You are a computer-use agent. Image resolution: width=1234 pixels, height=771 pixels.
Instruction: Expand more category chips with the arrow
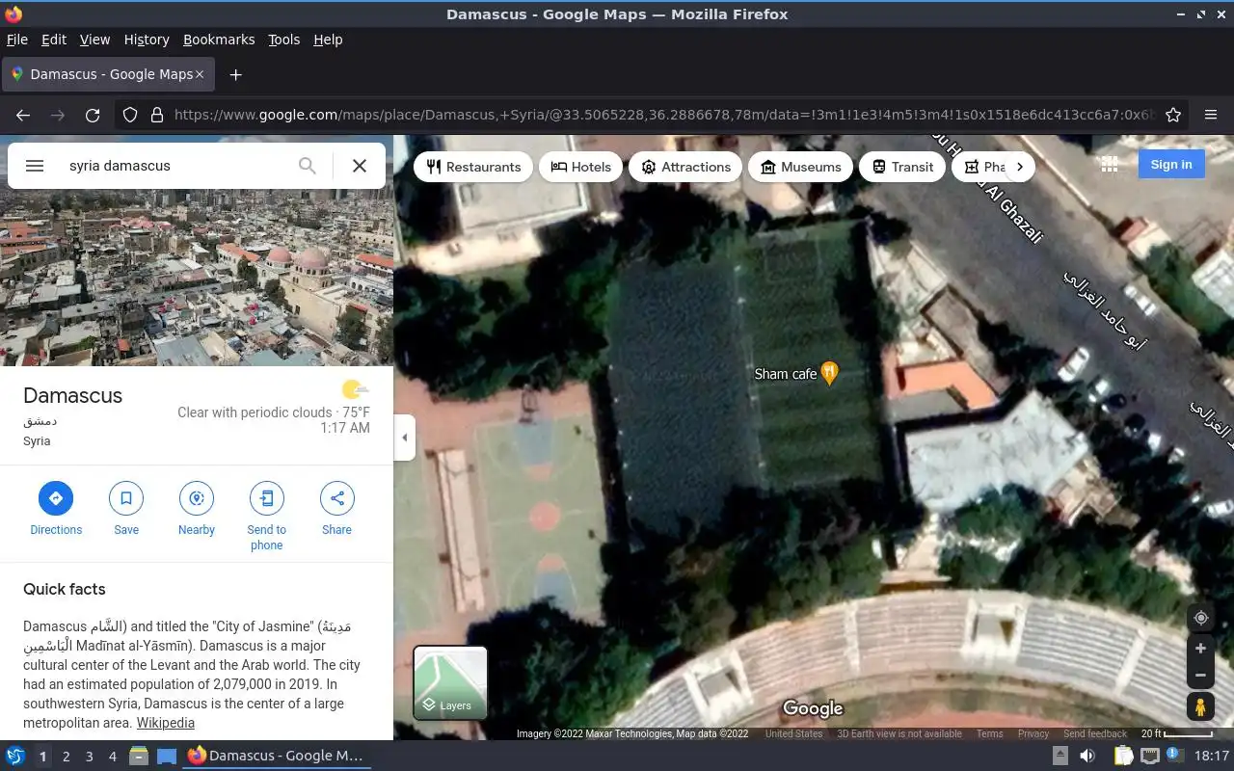click(1020, 167)
